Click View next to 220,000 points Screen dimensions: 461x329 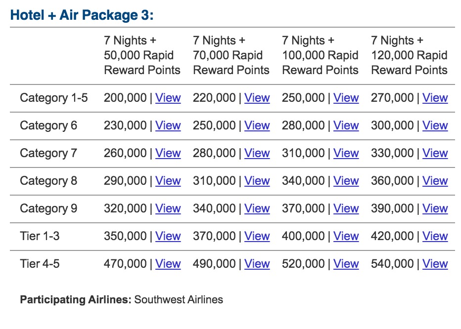point(257,98)
